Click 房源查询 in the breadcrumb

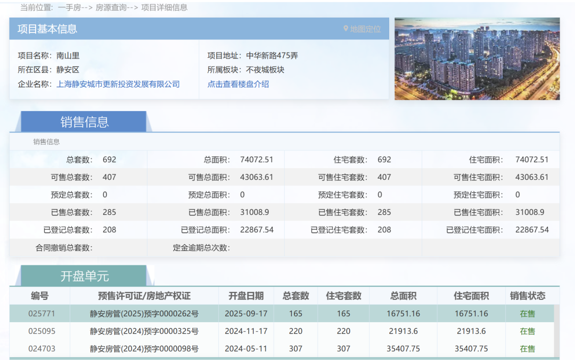[111, 7]
